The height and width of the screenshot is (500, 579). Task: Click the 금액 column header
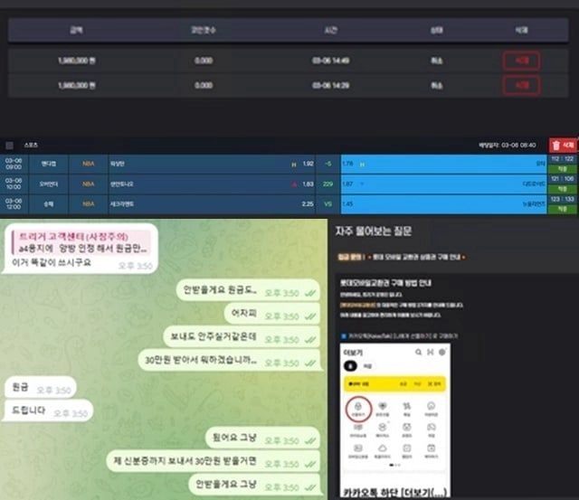click(76, 30)
